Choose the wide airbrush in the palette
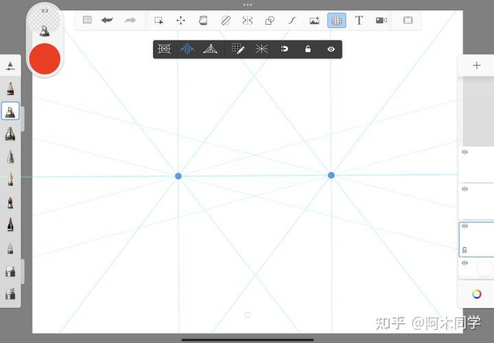494x343 pixels. pyautogui.click(x=10, y=134)
